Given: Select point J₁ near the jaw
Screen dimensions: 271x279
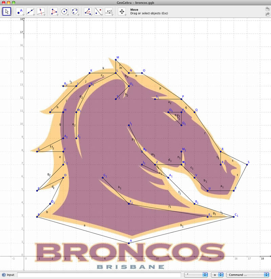Looking at the screenshot, I should (x=142, y=165).
